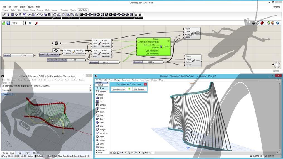
Task: Select the Morph tool in ArchiCAD Toolbox
Action: pos(102,137)
